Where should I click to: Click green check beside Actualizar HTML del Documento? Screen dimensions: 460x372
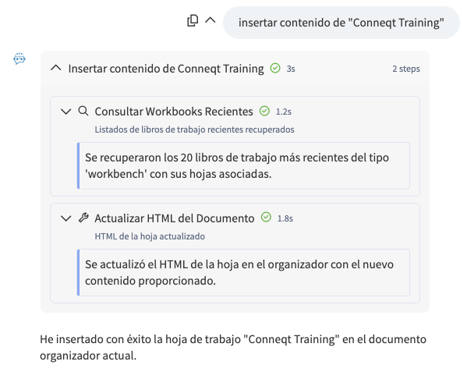pos(266,218)
